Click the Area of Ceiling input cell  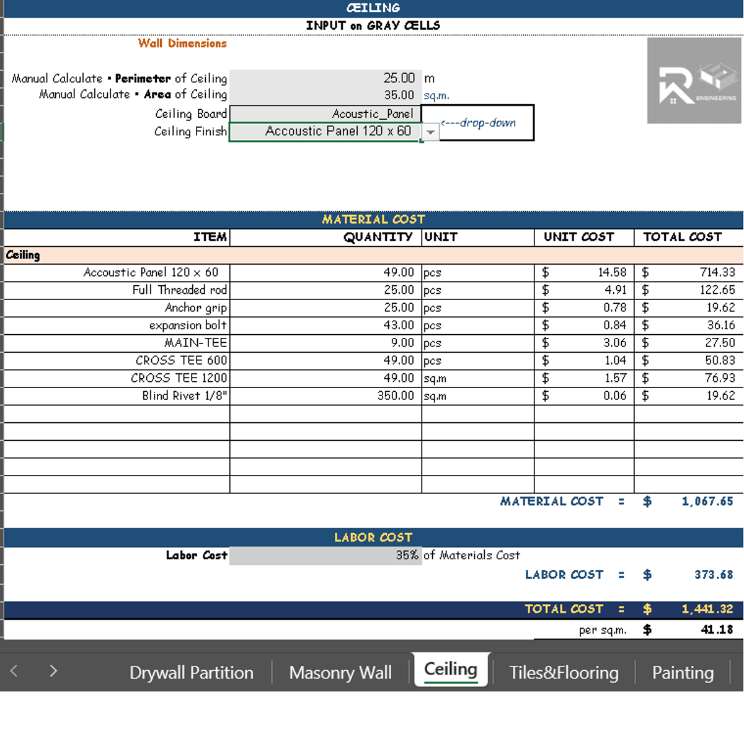pyautogui.click(x=325, y=95)
